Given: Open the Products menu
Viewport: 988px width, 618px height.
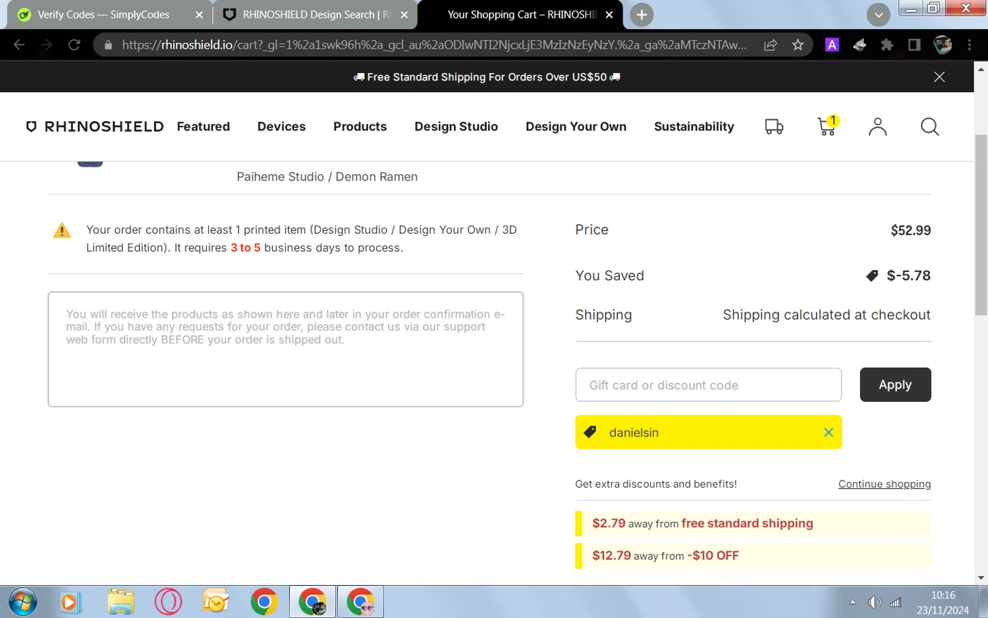Looking at the screenshot, I should tap(360, 126).
